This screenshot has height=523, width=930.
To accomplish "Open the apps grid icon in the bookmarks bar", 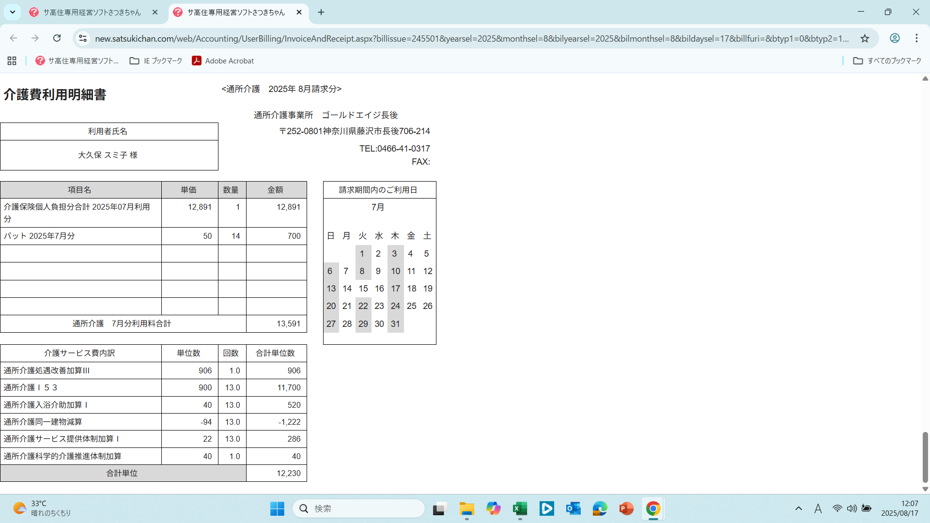I will (12, 61).
